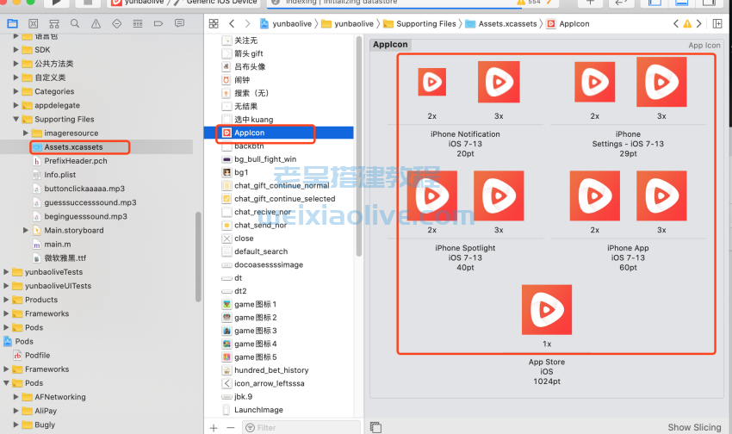732x434 pixels.
Task: Expand the AFNetworking pod folder
Action: [x=16, y=397]
